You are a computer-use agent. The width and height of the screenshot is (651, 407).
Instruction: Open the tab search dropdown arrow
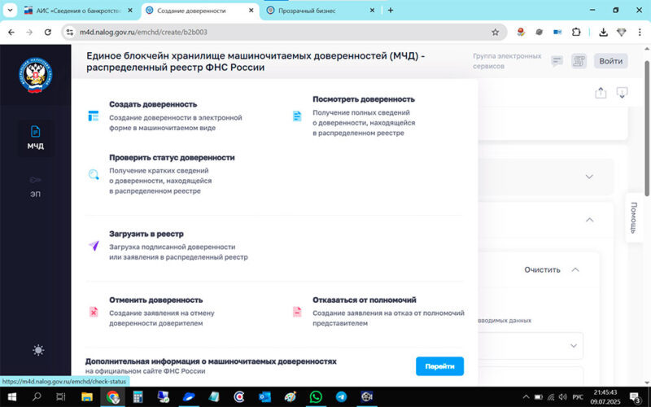click(x=10, y=11)
